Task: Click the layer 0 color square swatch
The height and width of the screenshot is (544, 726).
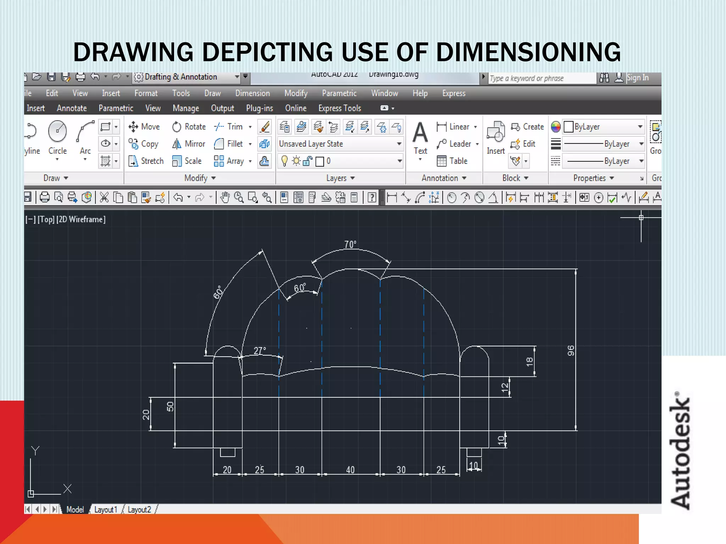Action: tap(320, 161)
